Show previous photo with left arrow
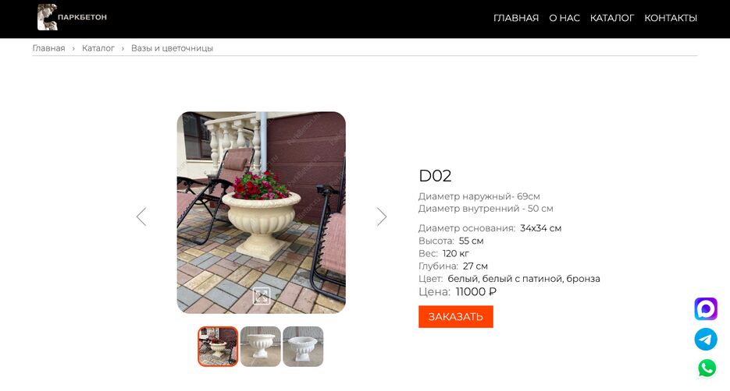This screenshot has width=730, height=391. point(141,217)
